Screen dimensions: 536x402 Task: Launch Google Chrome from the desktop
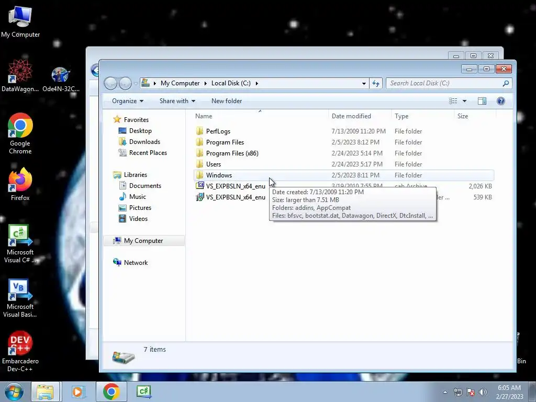click(x=20, y=133)
